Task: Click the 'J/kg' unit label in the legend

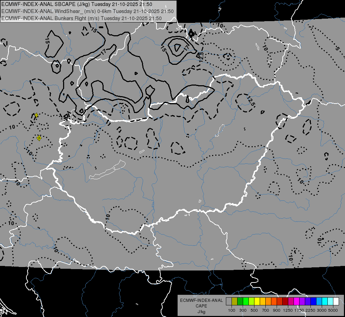Action: coord(201,312)
